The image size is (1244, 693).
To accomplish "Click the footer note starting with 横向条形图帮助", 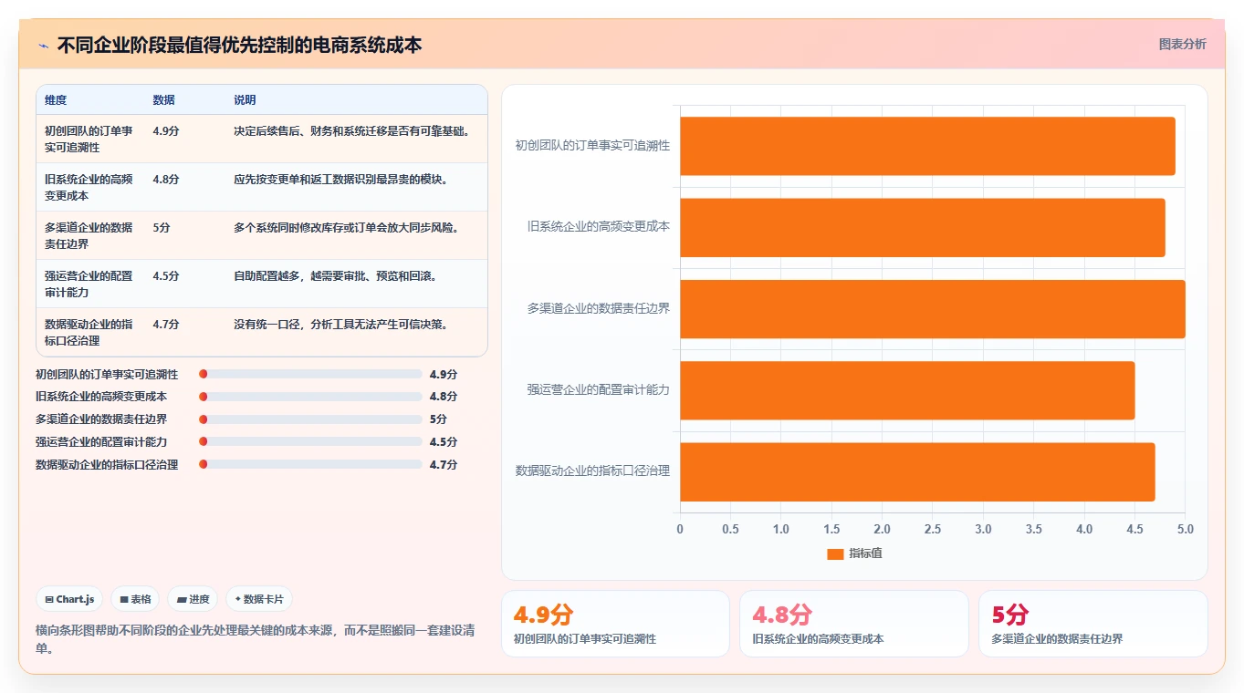I will click(255, 639).
